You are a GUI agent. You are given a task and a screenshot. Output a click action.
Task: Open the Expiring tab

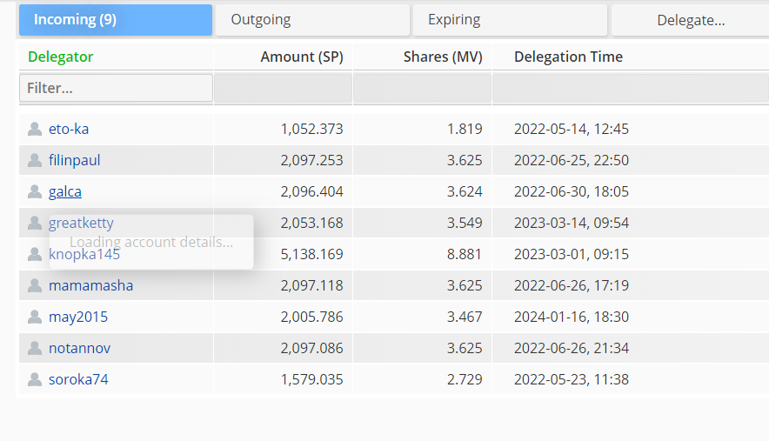510,20
